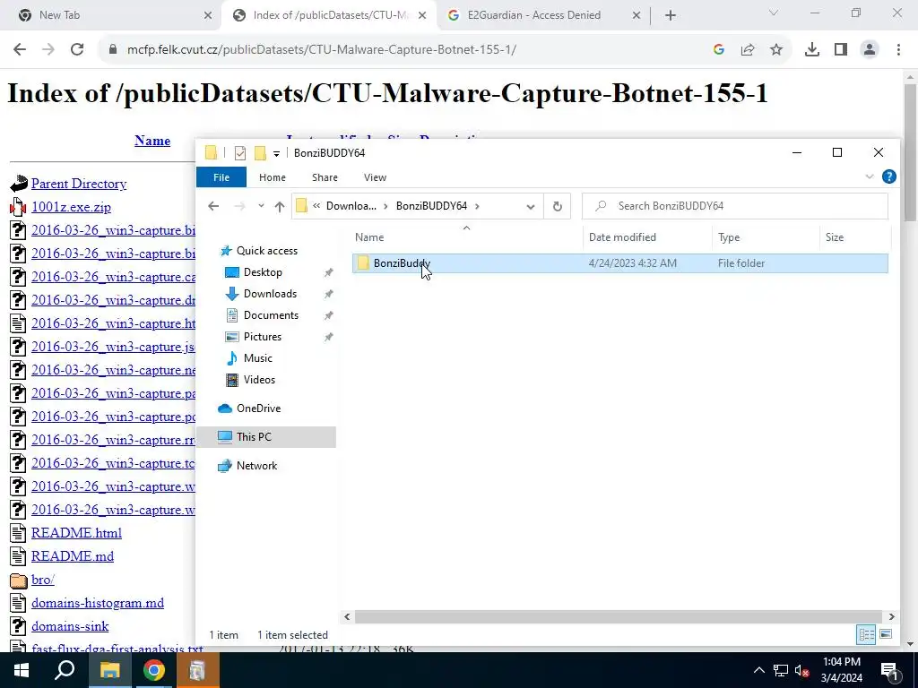
Task: Open Chrome side panel icon
Action: [x=841, y=50]
